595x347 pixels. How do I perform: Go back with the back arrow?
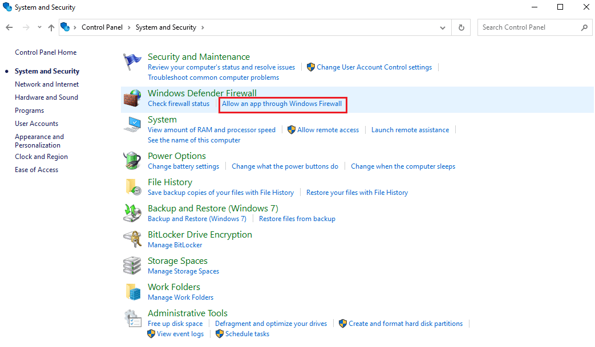tap(10, 27)
